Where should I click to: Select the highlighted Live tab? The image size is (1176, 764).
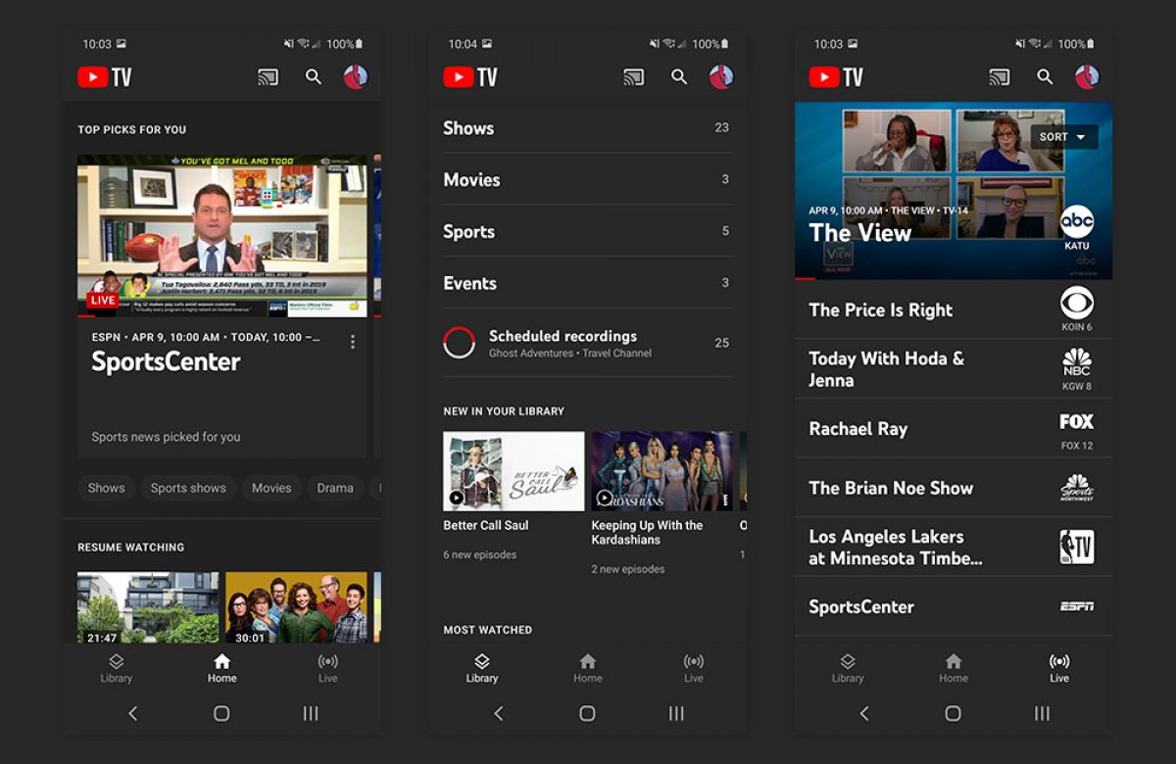click(1058, 668)
